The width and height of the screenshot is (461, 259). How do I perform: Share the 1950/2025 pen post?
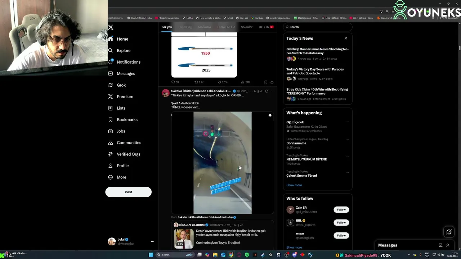tap(272, 82)
